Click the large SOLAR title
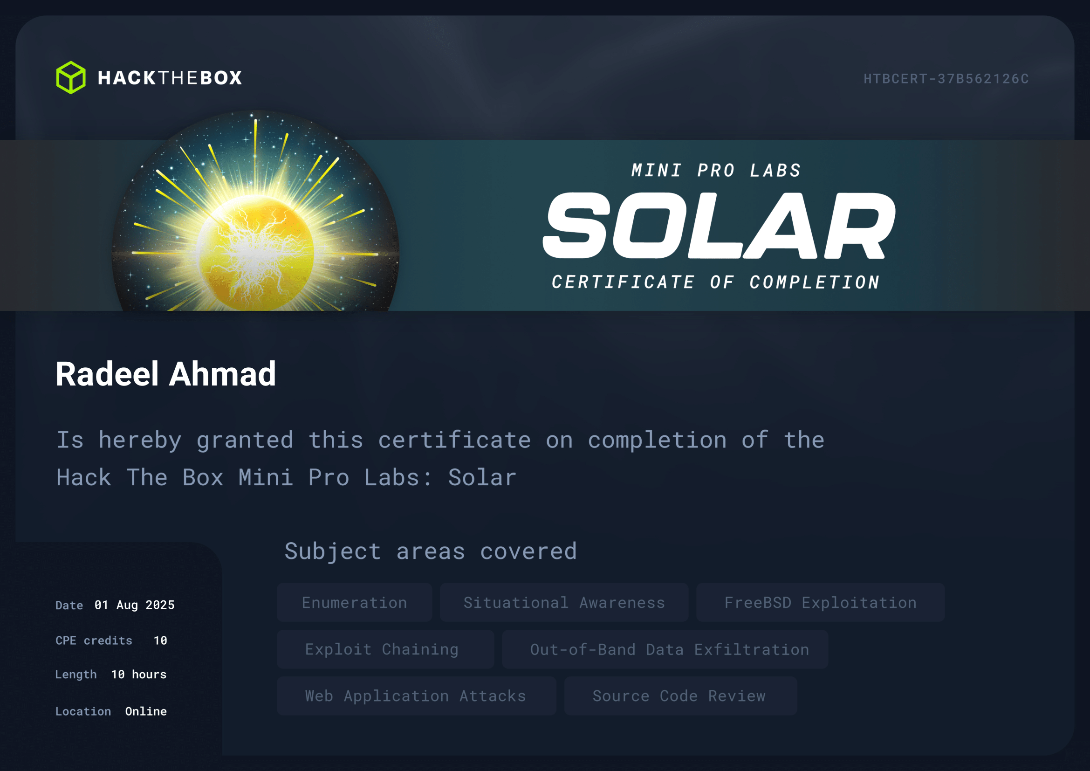The image size is (1090, 771). pyautogui.click(x=718, y=226)
